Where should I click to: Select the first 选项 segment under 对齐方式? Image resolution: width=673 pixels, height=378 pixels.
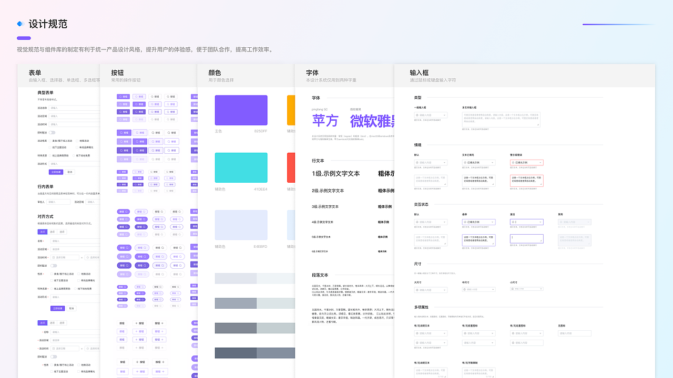click(43, 232)
